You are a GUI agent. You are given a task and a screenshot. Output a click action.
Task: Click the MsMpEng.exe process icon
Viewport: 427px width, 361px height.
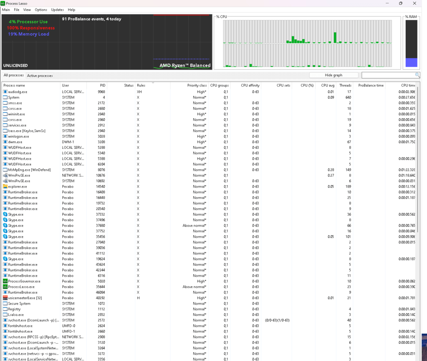pyautogui.click(x=5, y=170)
